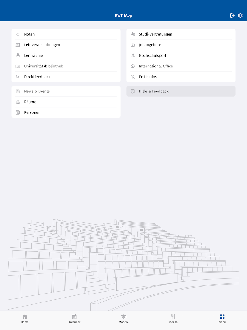
Task: Switch to the Home tab
Action: coord(25,319)
